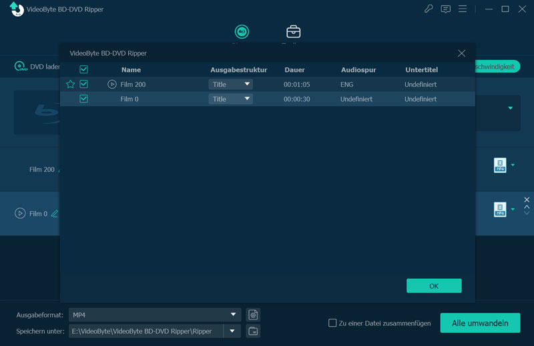
Task: Rename Film 0 with pencil icon
Action: [x=55, y=213]
